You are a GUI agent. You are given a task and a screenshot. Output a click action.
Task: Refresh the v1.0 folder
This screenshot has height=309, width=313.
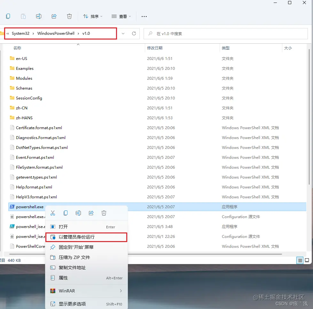coord(134,33)
